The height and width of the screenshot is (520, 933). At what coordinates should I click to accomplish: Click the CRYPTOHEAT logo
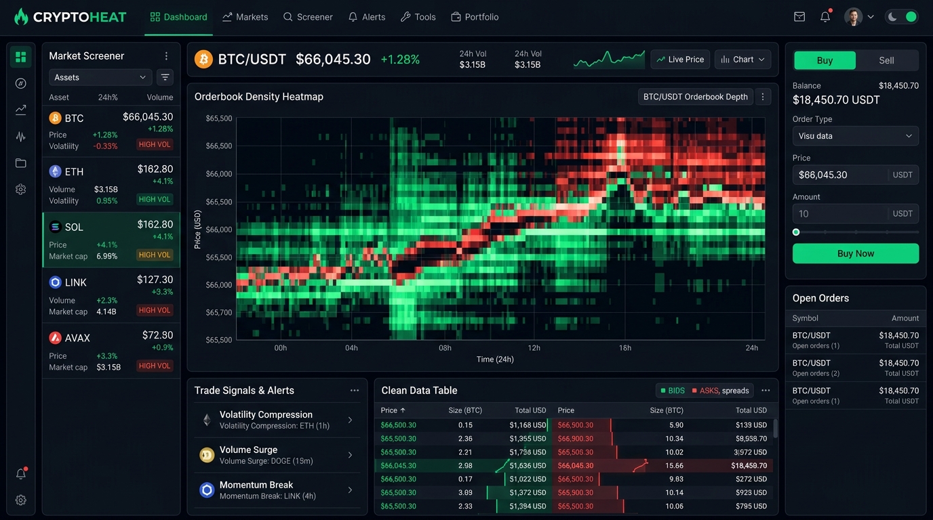pyautogui.click(x=71, y=17)
